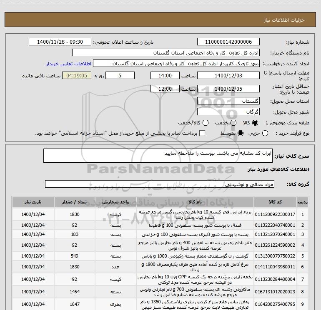Screen dimensions: 321x310
Task: Click the نام کالا column header
Action: click(x=195, y=202)
